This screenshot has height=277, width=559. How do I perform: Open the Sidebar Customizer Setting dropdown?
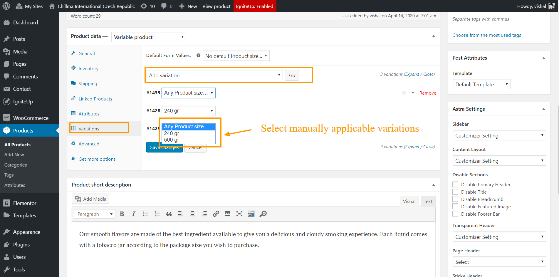(499, 135)
